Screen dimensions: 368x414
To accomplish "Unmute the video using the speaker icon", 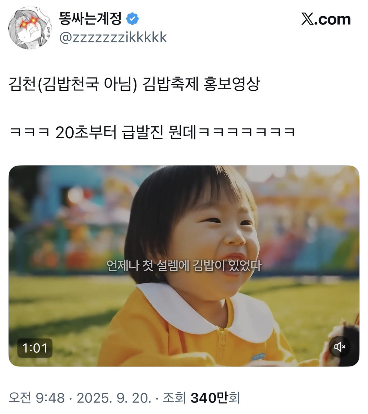I will [x=340, y=347].
